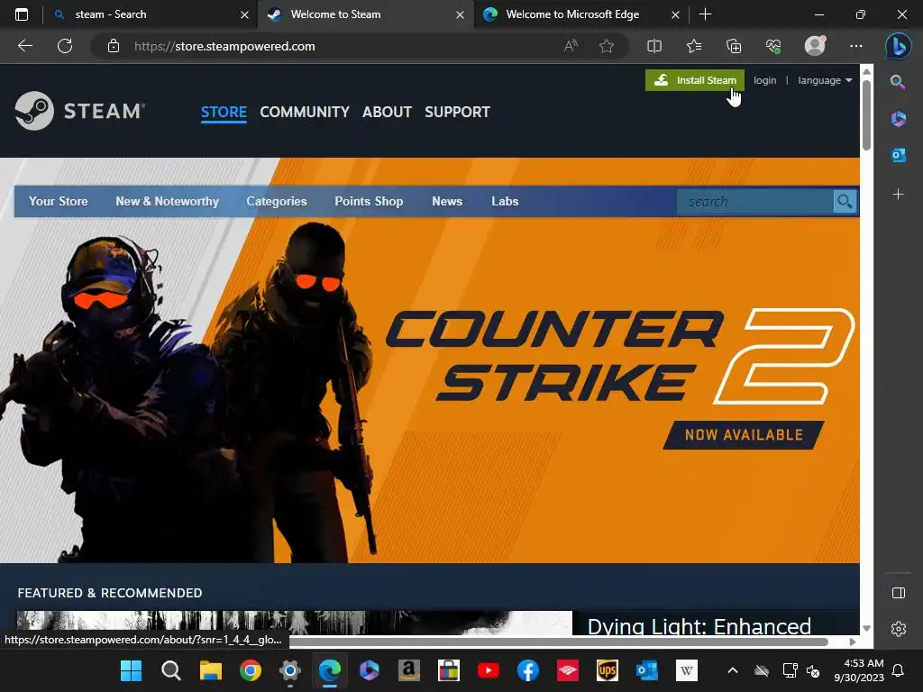Open the clock showing 4:53 AM
This screenshot has width=923, height=692.
pos(859,670)
